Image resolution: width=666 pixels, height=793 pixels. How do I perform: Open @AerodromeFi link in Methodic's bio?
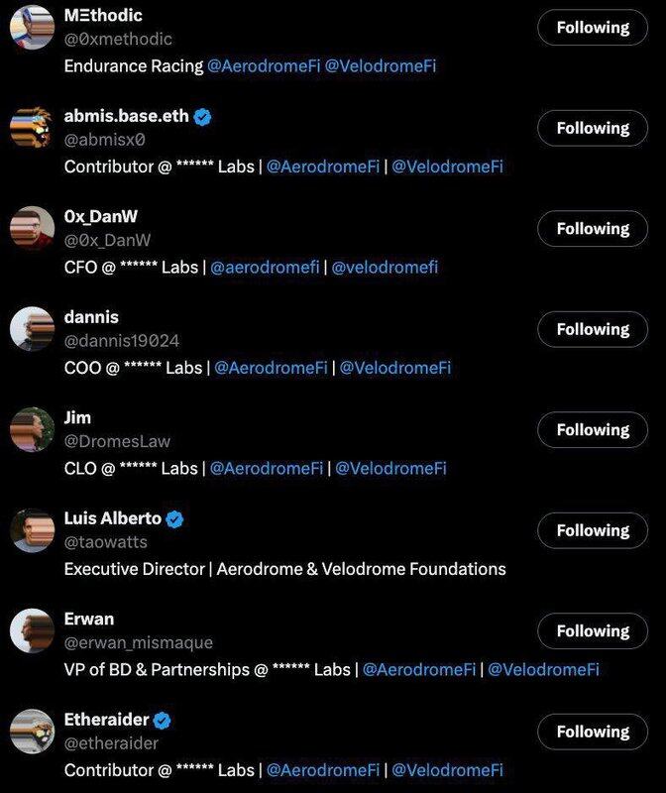click(x=264, y=66)
